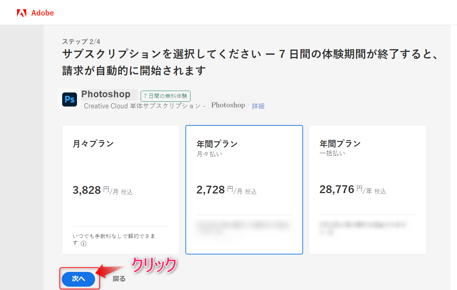Click the info icon beside cancellation note
This screenshot has height=290, width=457.
click(x=84, y=243)
